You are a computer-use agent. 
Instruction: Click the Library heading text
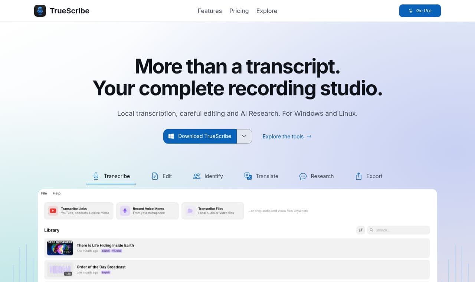[x=52, y=230]
